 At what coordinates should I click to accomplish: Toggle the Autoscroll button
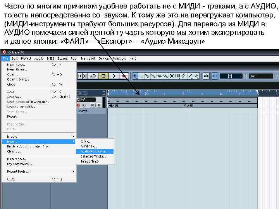pyautogui.click(x=206, y=76)
